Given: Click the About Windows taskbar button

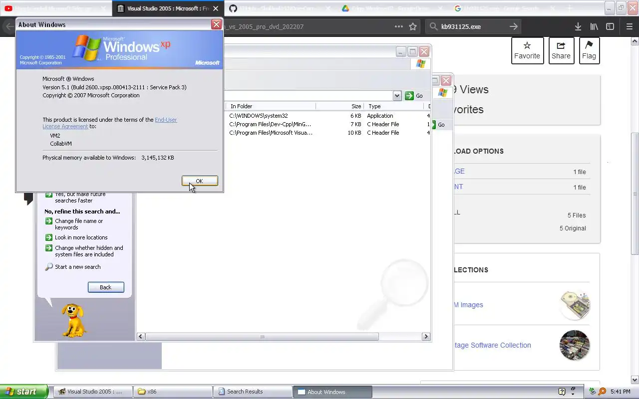Looking at the screenshot, I should 332,392.
